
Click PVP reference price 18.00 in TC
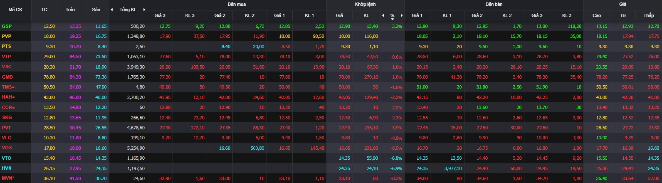click(x=49, y=36)
